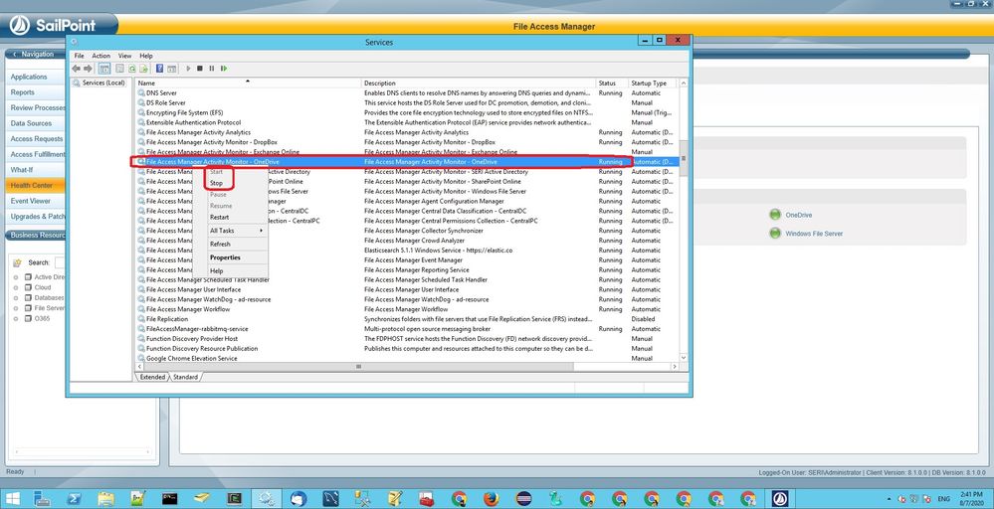Open Server Manager from the taskbar
The height and width of the screenshot is (509, 994).
click(42, 498)
